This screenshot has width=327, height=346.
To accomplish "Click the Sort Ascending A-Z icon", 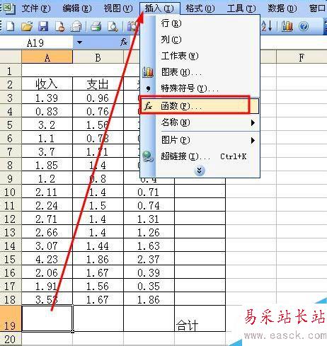I will click(267, 26).
